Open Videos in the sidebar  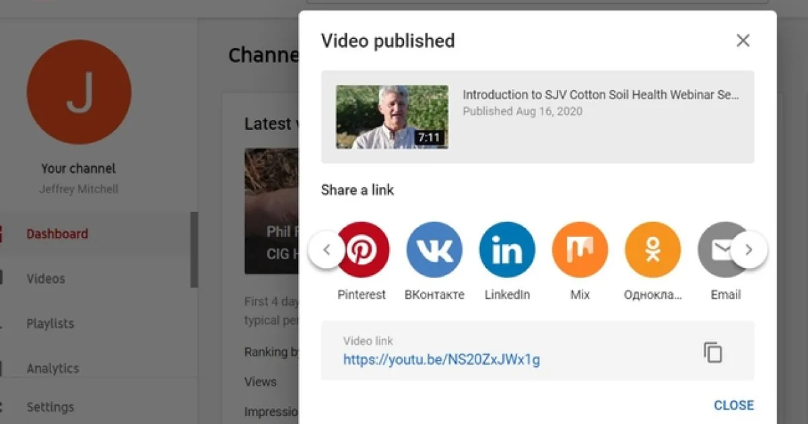tap(46, 279)
